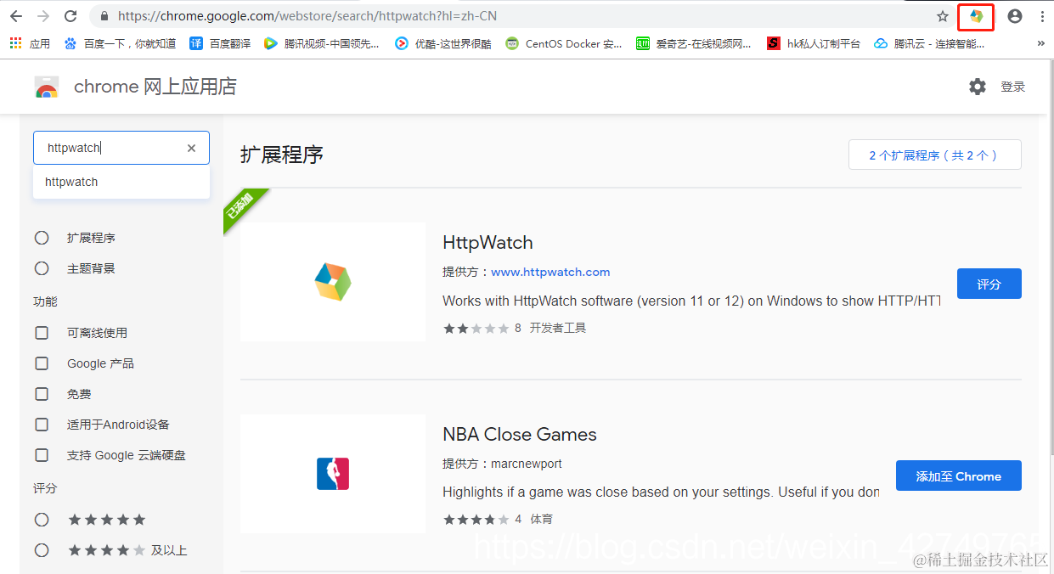
Task: Open HttpWatch extension title
Action: click(488, 243)
